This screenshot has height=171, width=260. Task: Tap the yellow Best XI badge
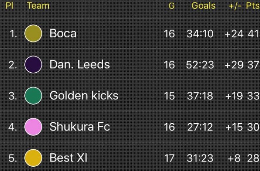pos(33,158)
